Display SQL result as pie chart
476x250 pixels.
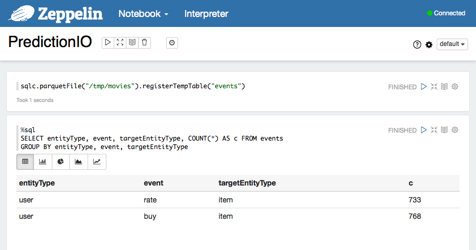pos(61,162)
